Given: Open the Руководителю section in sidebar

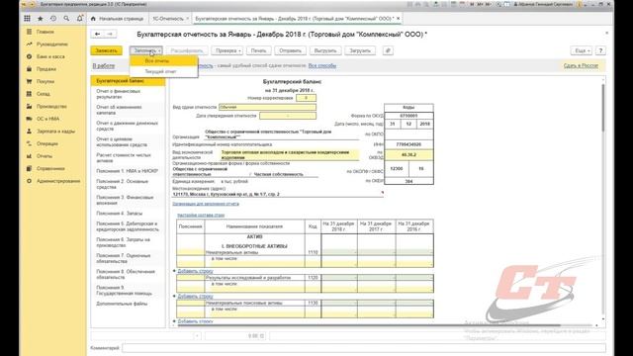Looking at the screenshot, I should coord(51,44).
